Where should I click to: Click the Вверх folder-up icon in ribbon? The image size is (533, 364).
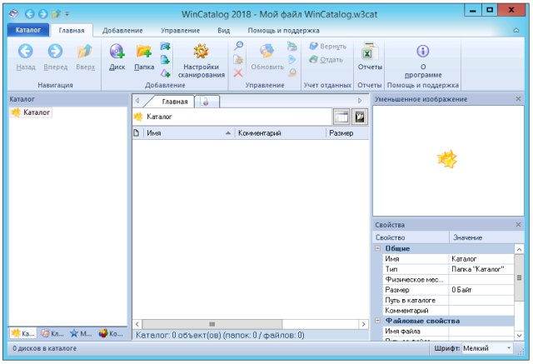[85, 52]
